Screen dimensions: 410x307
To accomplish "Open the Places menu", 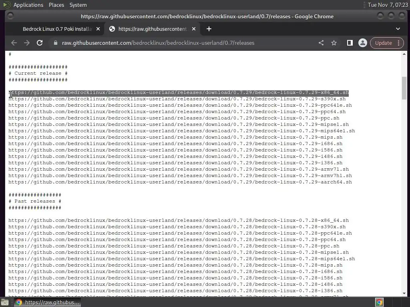I will pyautogui.click(x=56, y=5).
